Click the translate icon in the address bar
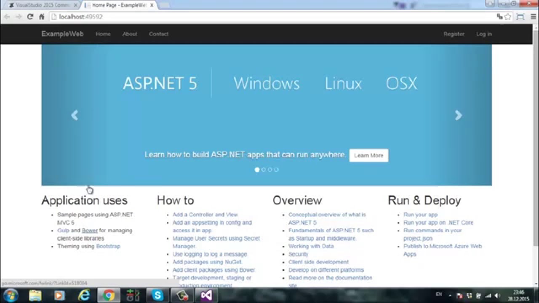 [x=499, y=17]
